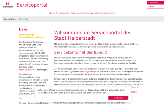Accept cookies with the Verstanden button
This screenshot has height=104, width=166.
click(x=118, y=98)
